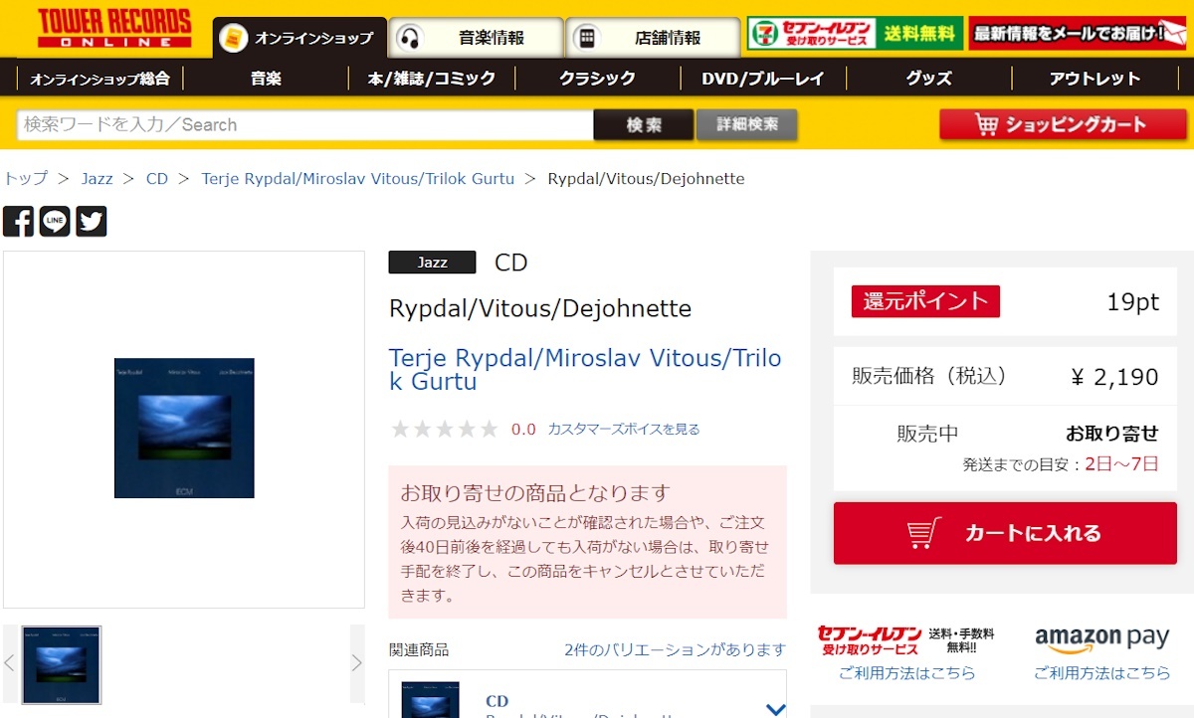Click the お取り寄せ availability status
Screen dimensions: 1194x718
click(1112, 434)
